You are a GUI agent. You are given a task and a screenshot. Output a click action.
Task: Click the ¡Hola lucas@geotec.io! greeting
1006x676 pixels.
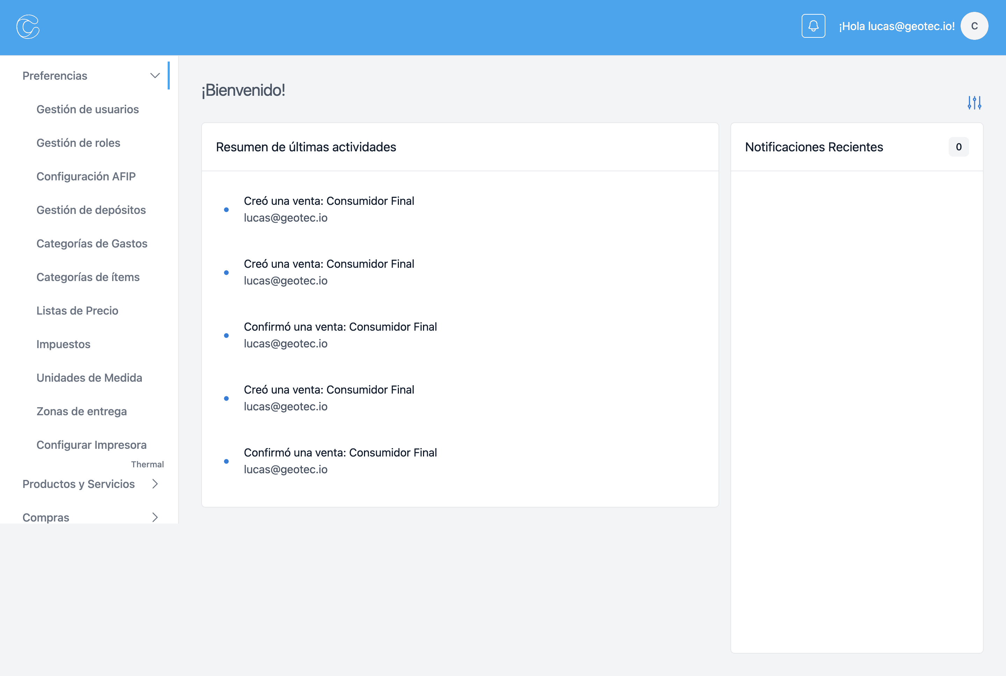895,26
